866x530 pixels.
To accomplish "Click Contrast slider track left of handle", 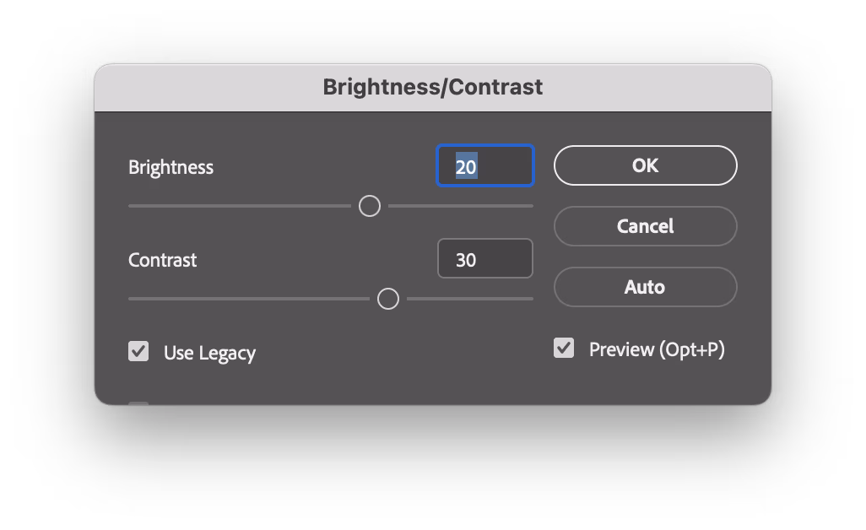I will tap(248, 299).
